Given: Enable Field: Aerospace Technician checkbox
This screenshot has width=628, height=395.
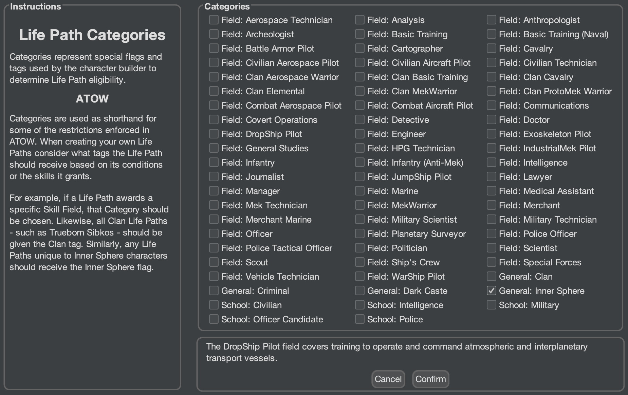Looking at the screenshot, I should tap(214, 20).
